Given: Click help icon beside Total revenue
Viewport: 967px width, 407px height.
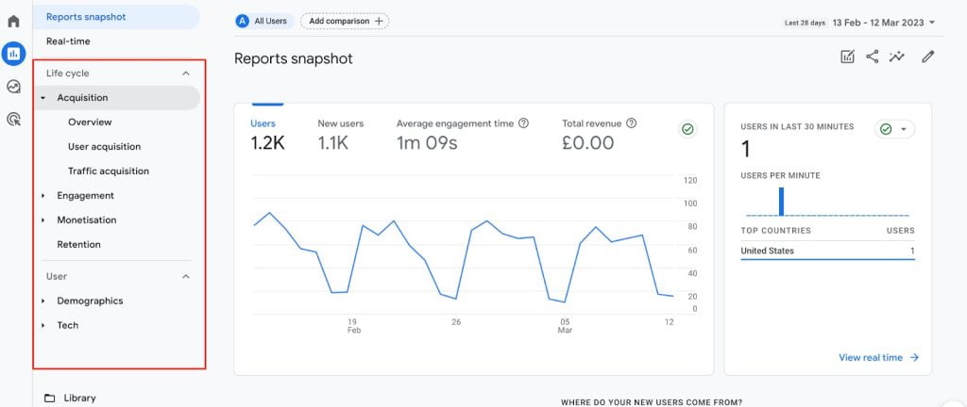Looking at the screenshot, I should (x=631, y=123).
